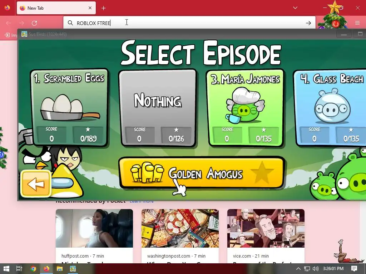Choose the Glass Beach episode
Viewport: 366px width, 274px height.
coord(330,108)
